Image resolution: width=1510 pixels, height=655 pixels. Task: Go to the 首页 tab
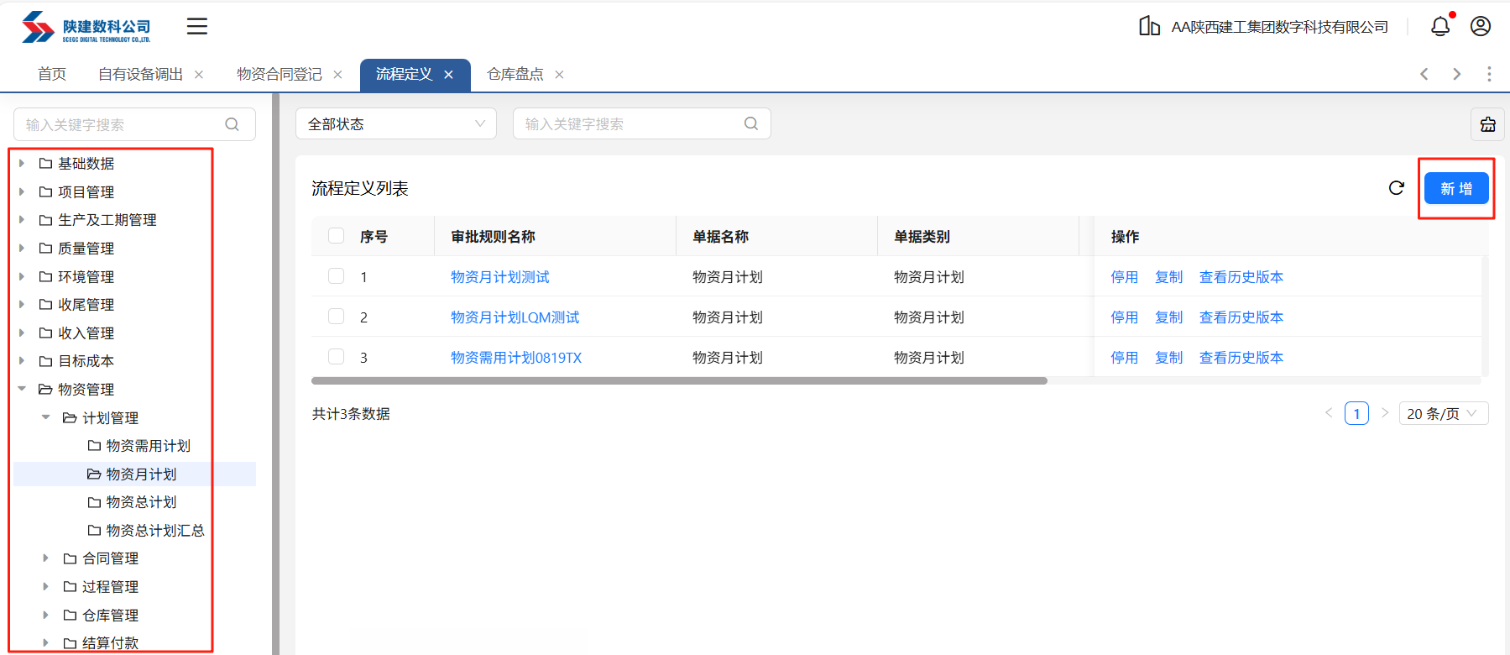[x=52, y=75]
